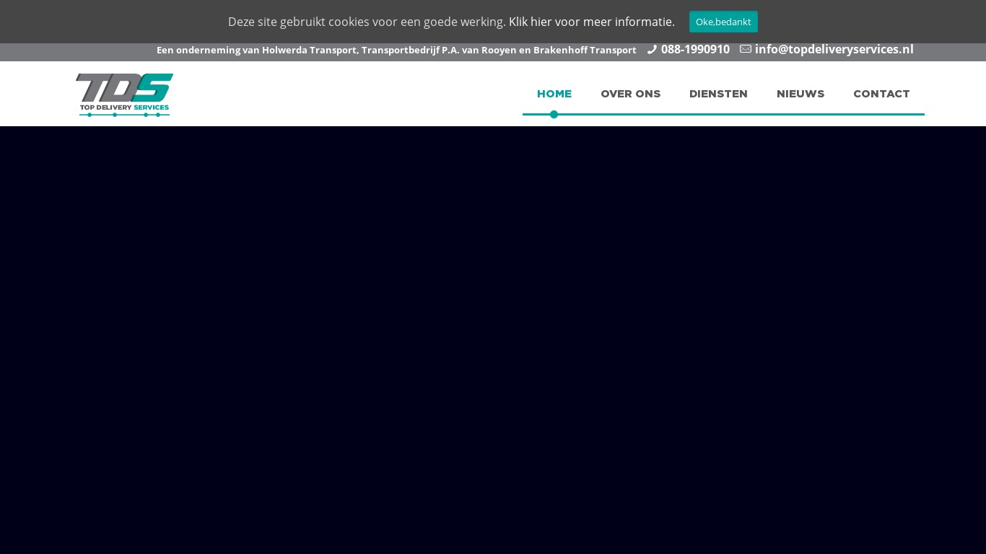Go to the Home menu item
The image size is (986, 554).
tap(554, 94)
